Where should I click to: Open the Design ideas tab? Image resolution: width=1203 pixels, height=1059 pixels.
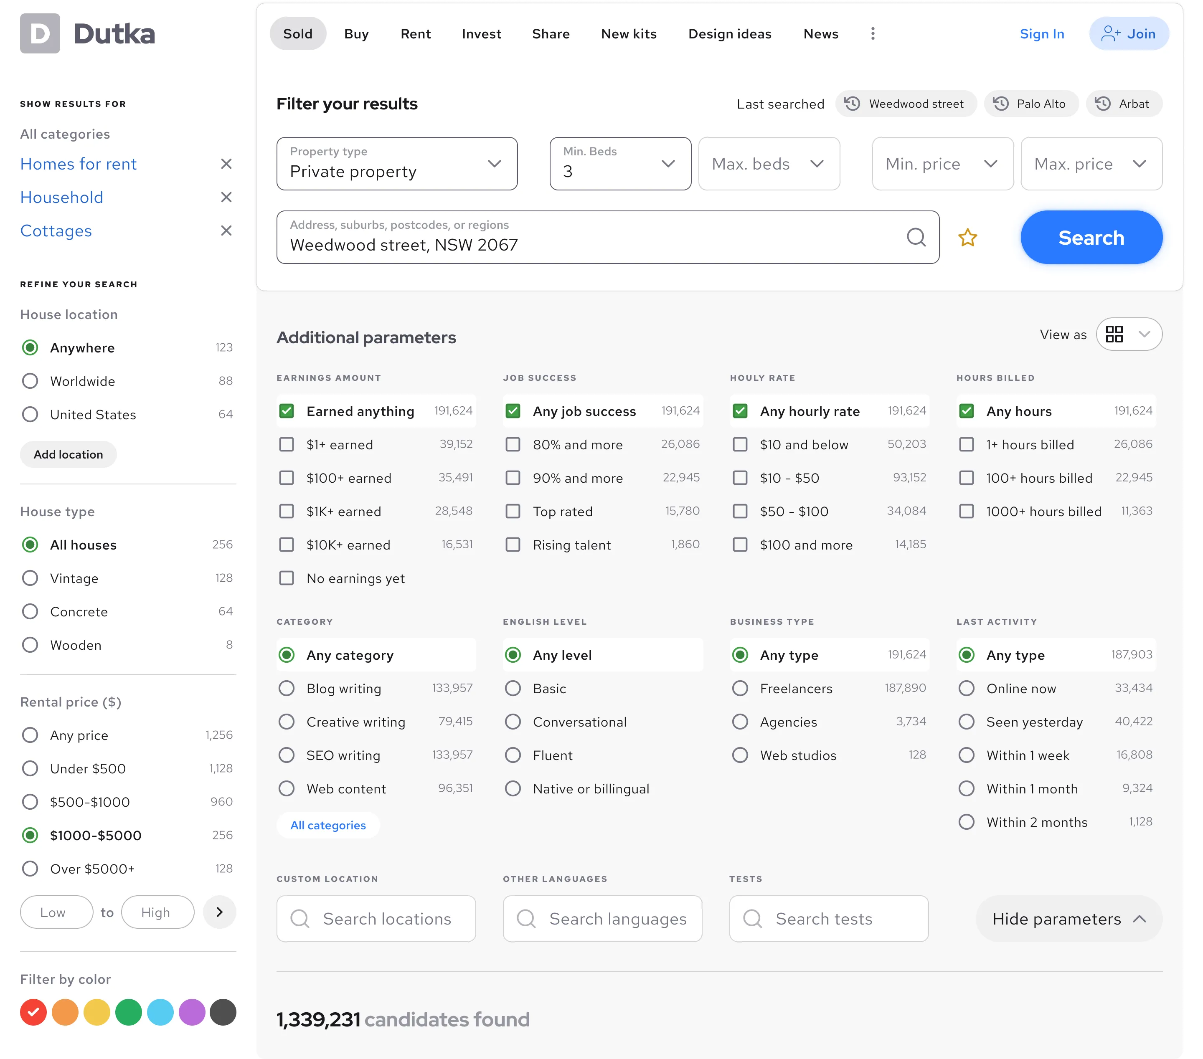(x=729, y=33)
